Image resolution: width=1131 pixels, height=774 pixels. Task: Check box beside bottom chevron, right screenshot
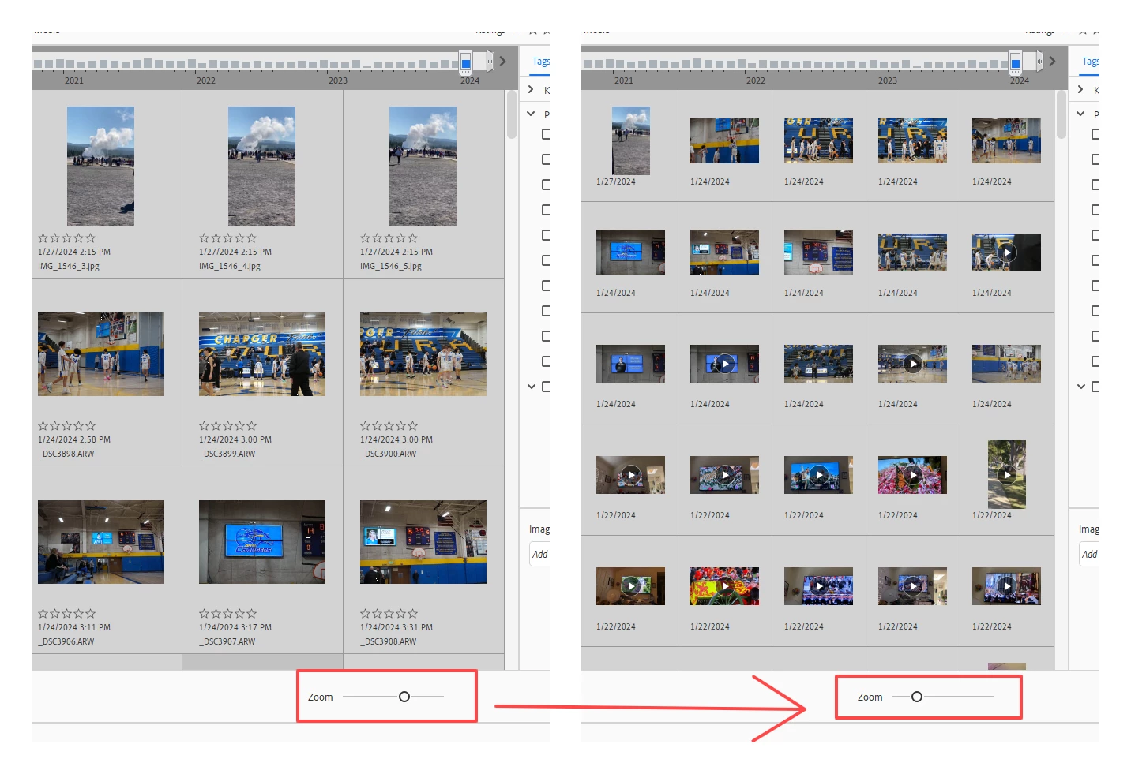(x=1095, y=387)
